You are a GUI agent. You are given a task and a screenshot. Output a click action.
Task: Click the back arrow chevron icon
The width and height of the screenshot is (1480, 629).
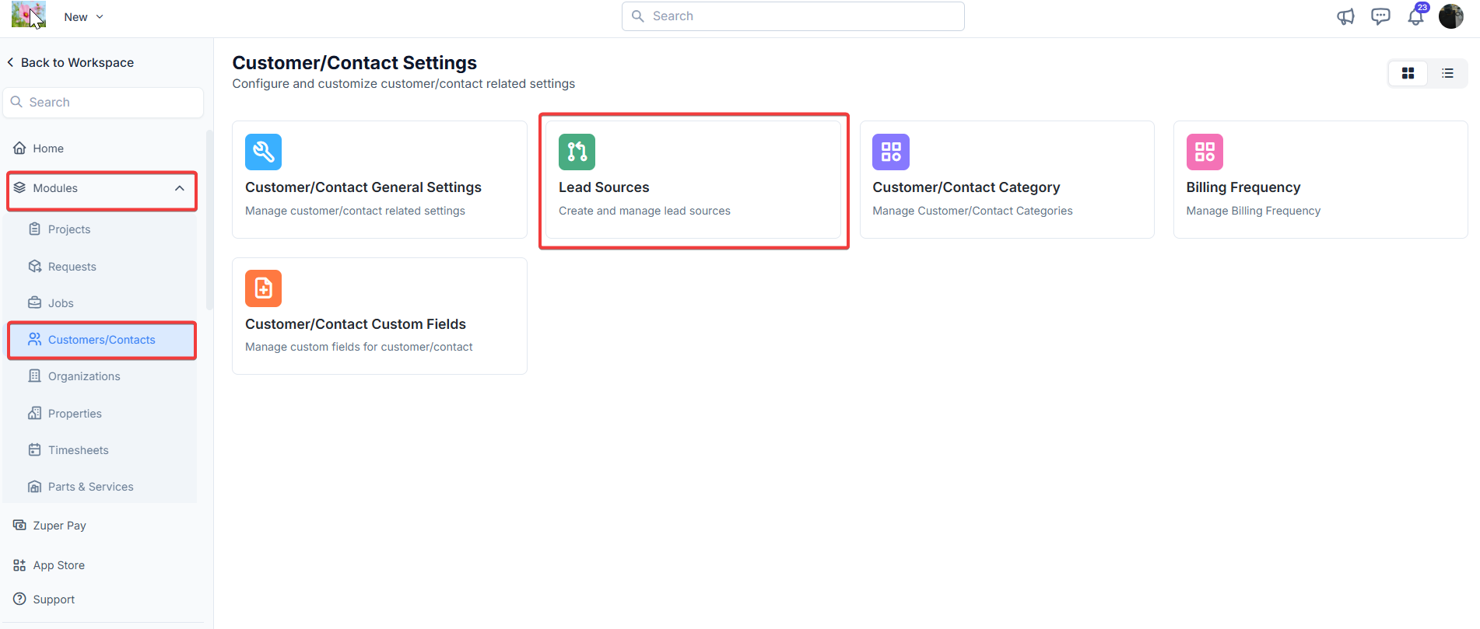[10, 62]
